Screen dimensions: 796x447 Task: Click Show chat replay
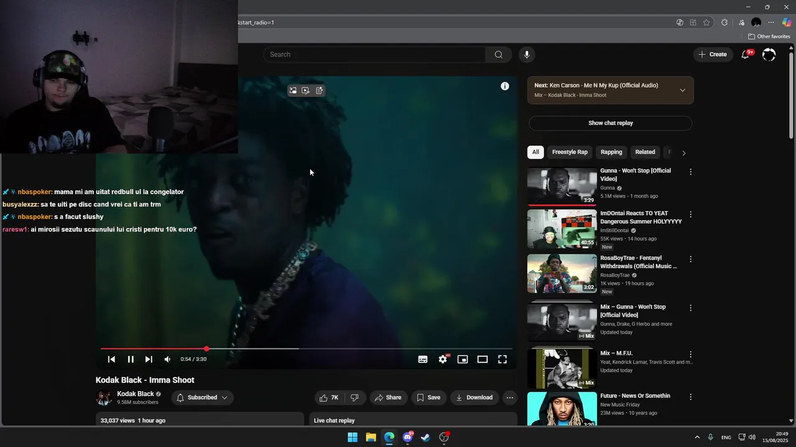pos(610,123)
